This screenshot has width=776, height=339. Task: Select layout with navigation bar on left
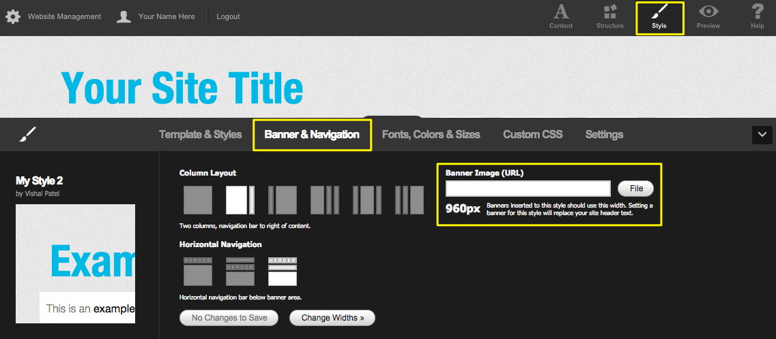283,200
